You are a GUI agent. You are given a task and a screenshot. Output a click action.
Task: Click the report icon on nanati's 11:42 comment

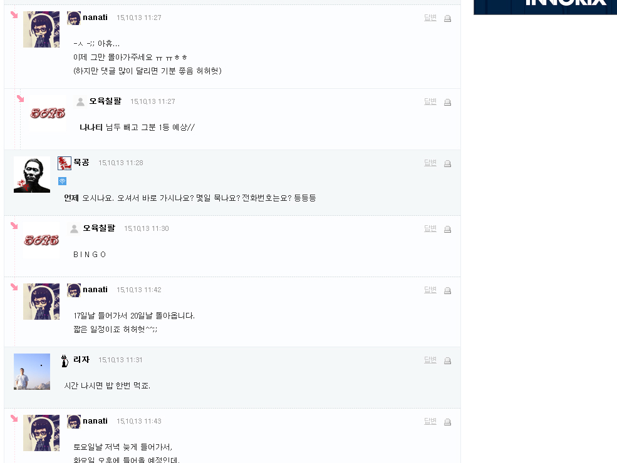(447, 290)
